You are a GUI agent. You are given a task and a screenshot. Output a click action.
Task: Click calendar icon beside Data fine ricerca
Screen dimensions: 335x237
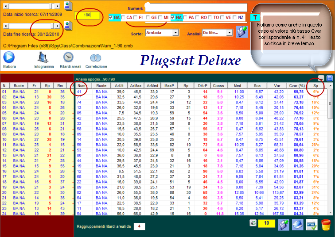(x=68, y=26)
